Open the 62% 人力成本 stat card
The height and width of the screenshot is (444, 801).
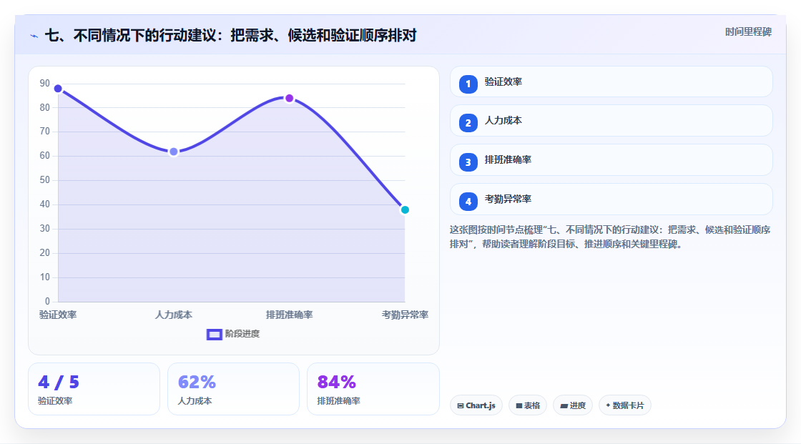point(233,389)
